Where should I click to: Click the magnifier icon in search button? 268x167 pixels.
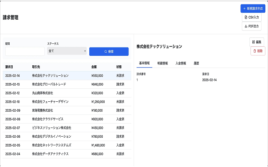click(x=106, y=52)
